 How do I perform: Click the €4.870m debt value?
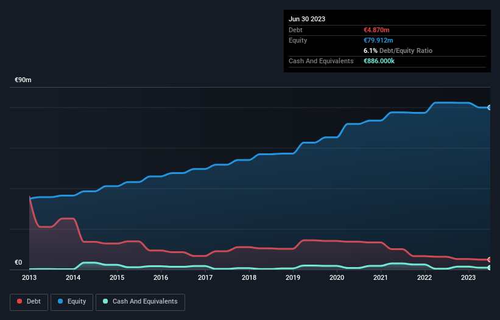pyautogui.click(x=376, y=30)
